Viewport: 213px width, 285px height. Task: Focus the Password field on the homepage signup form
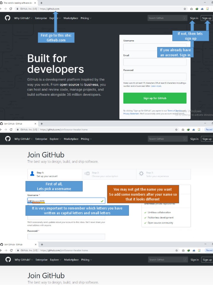pos(155,77)
